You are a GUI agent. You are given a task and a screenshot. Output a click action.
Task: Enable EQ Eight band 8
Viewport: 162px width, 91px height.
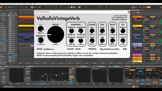tap(66, 84)
